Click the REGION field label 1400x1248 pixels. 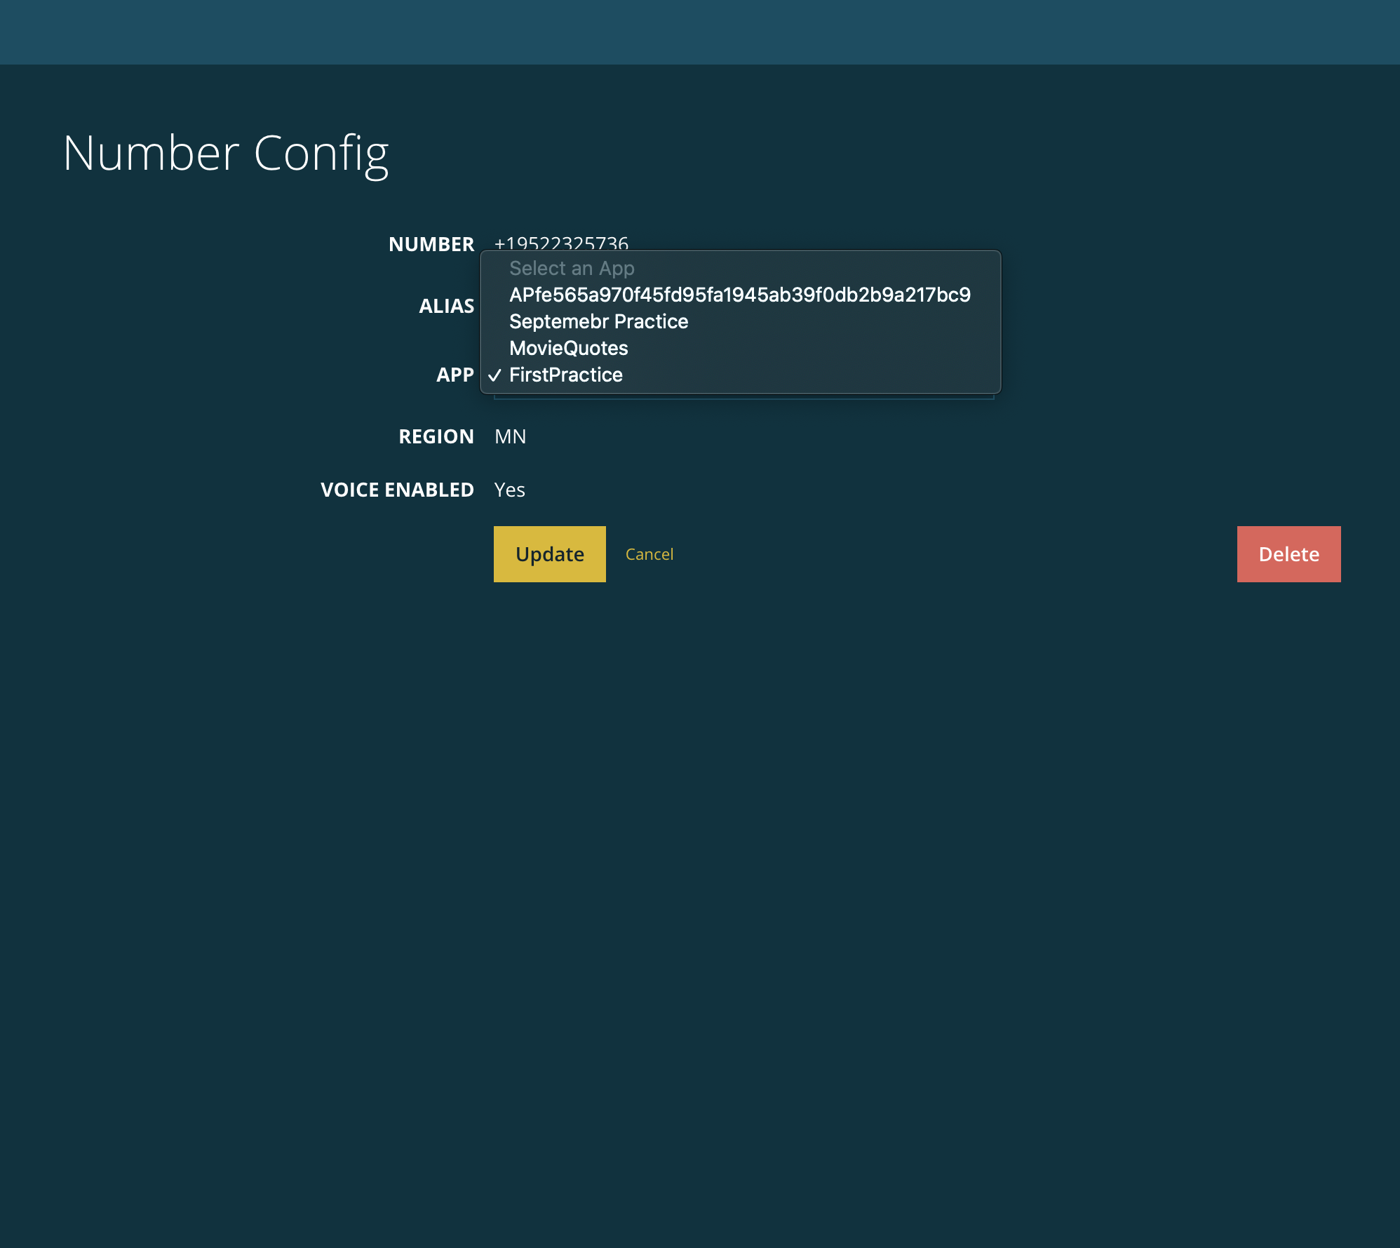click(436, 436)
